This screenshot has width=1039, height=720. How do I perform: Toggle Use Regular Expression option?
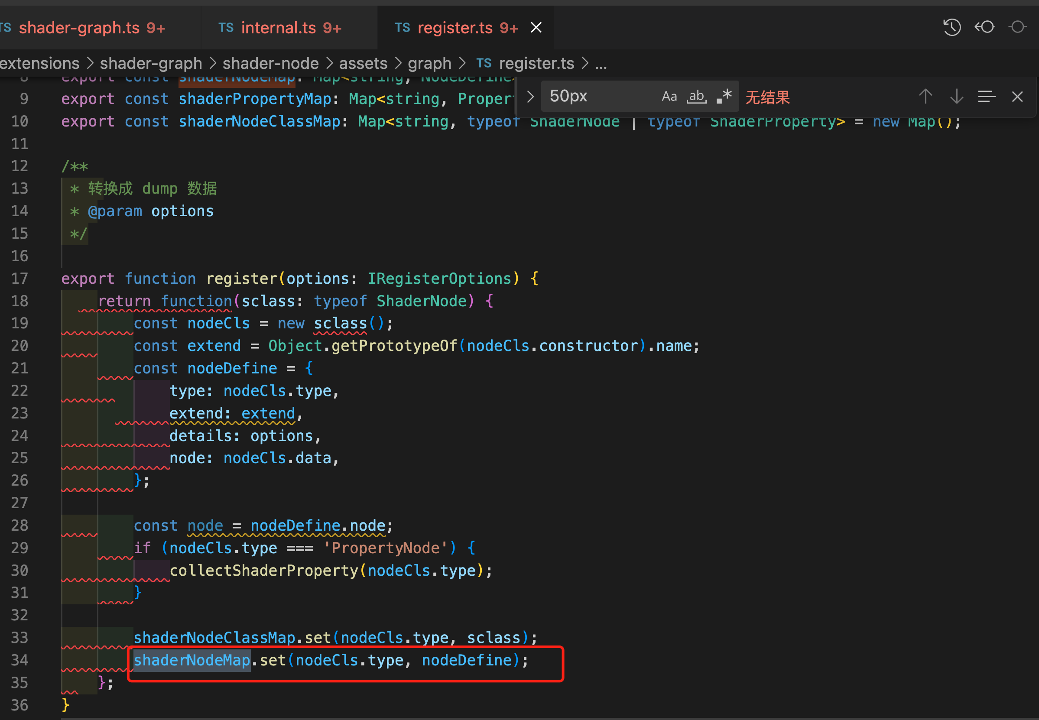[x=724, y=97]
